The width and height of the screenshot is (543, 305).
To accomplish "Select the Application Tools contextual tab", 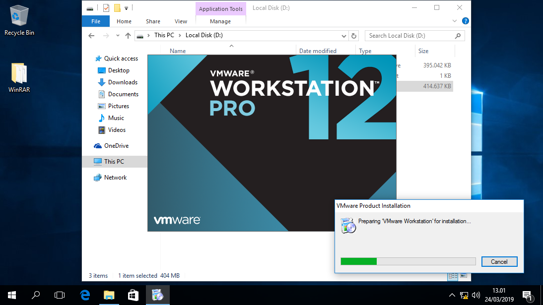I will click(x=220, y=9).
